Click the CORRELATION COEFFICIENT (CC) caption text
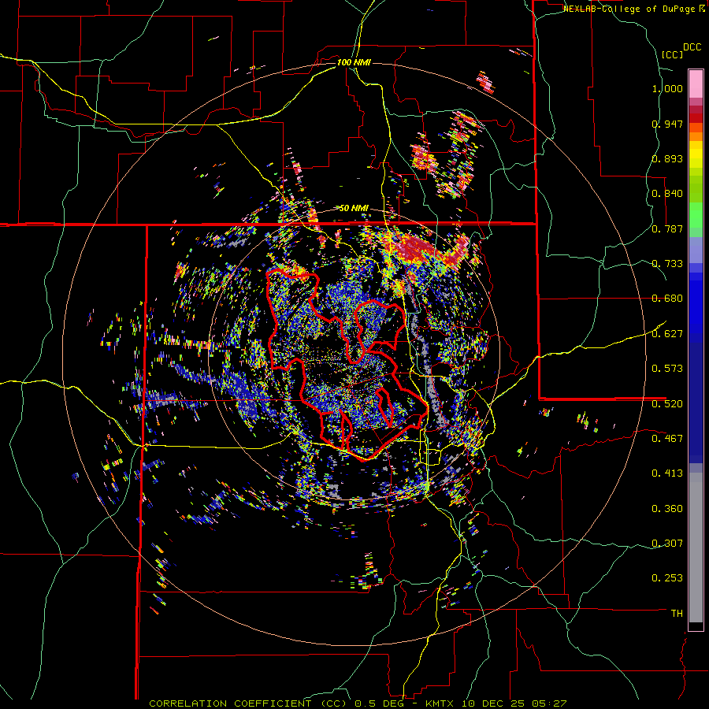The image size is (709, 709). coord(248,703)
